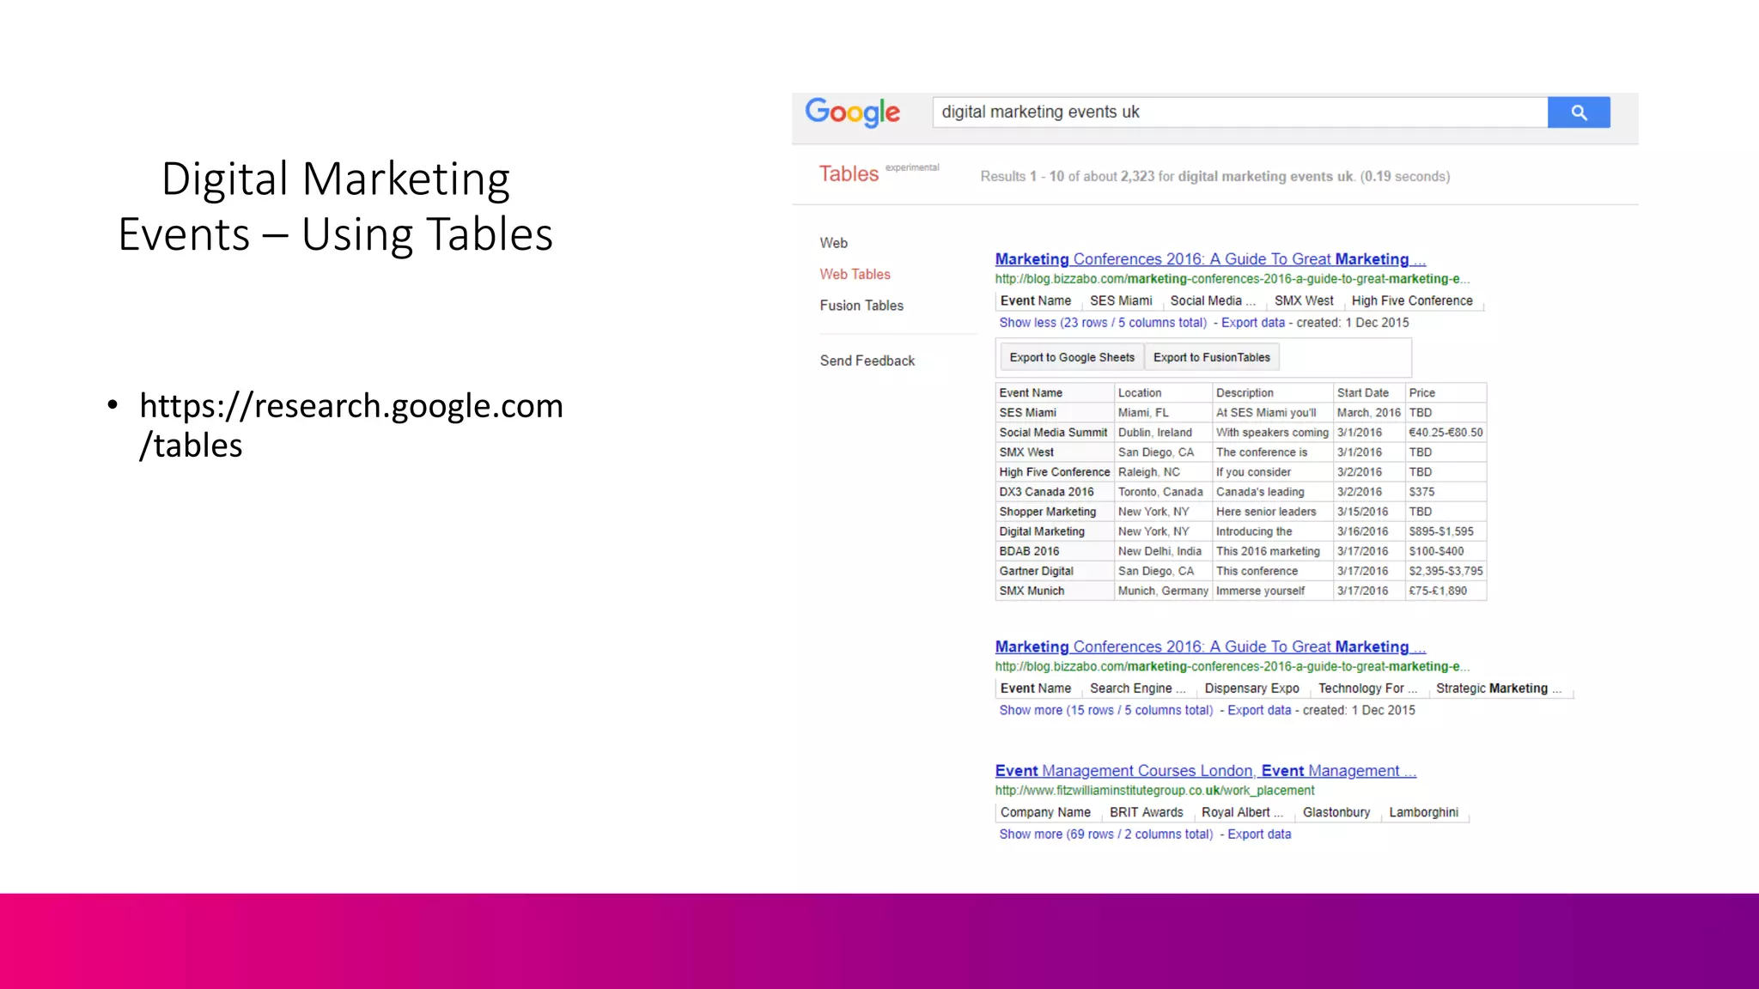Click the Google logo
Viewport: 1759px width, 989px height.
pos(852,112)
